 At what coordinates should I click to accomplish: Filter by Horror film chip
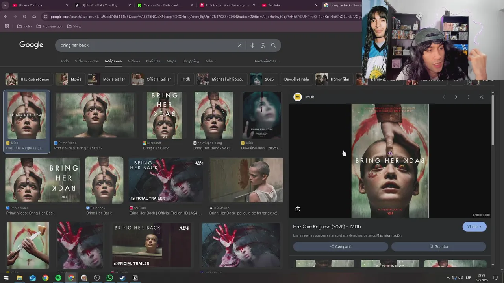click(334, 79)
